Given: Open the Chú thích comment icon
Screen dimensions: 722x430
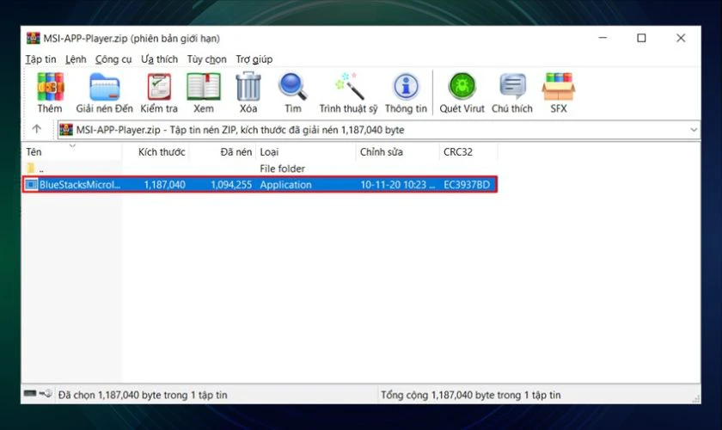Looking at the screenshot, I should point(512,87).
